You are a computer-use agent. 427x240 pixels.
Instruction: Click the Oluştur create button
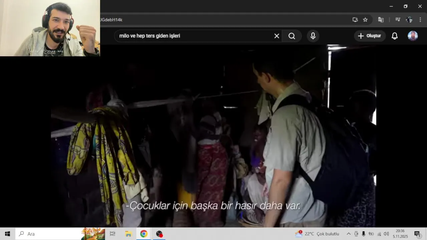coord(370,36)
